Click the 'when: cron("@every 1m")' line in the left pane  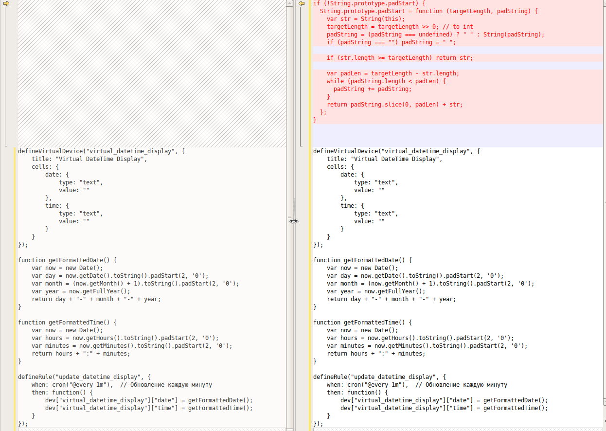coord(122,385)
